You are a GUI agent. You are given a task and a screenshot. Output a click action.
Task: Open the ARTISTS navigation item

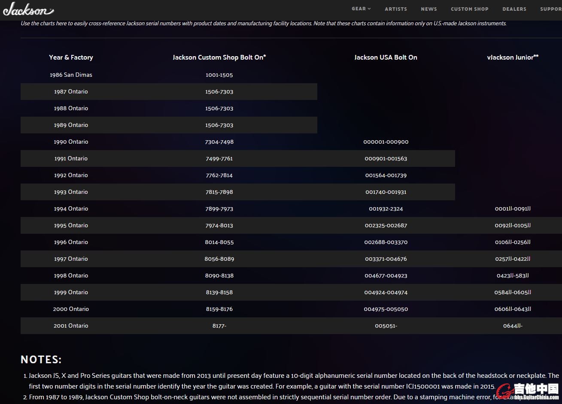pos(395,9)
